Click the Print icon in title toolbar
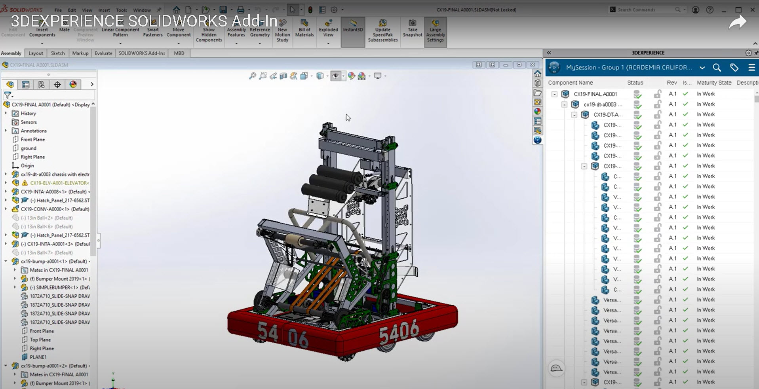 240,9
